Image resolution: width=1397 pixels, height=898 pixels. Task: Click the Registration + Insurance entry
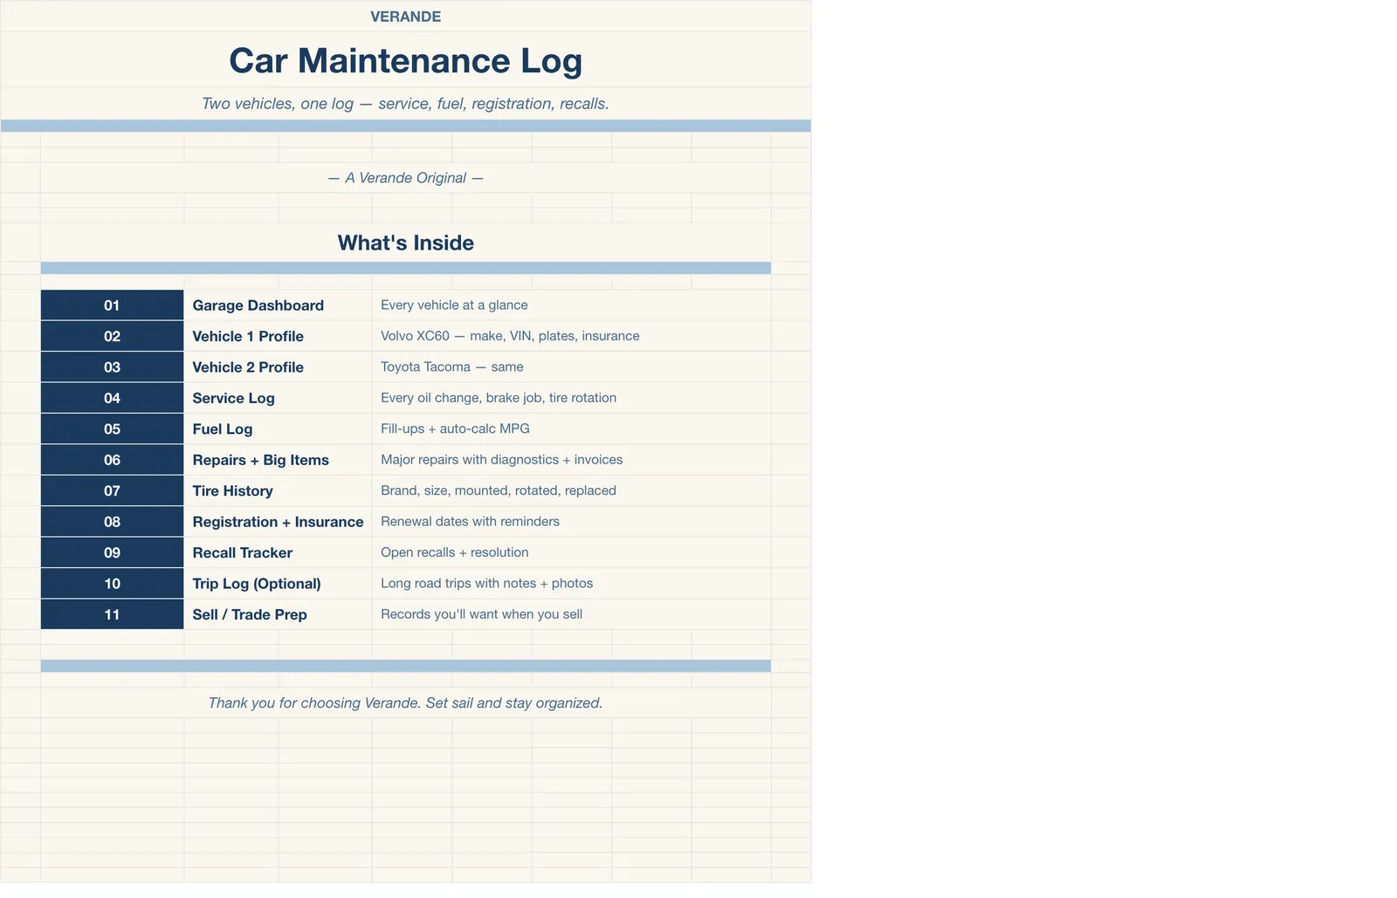click(278, 522)
